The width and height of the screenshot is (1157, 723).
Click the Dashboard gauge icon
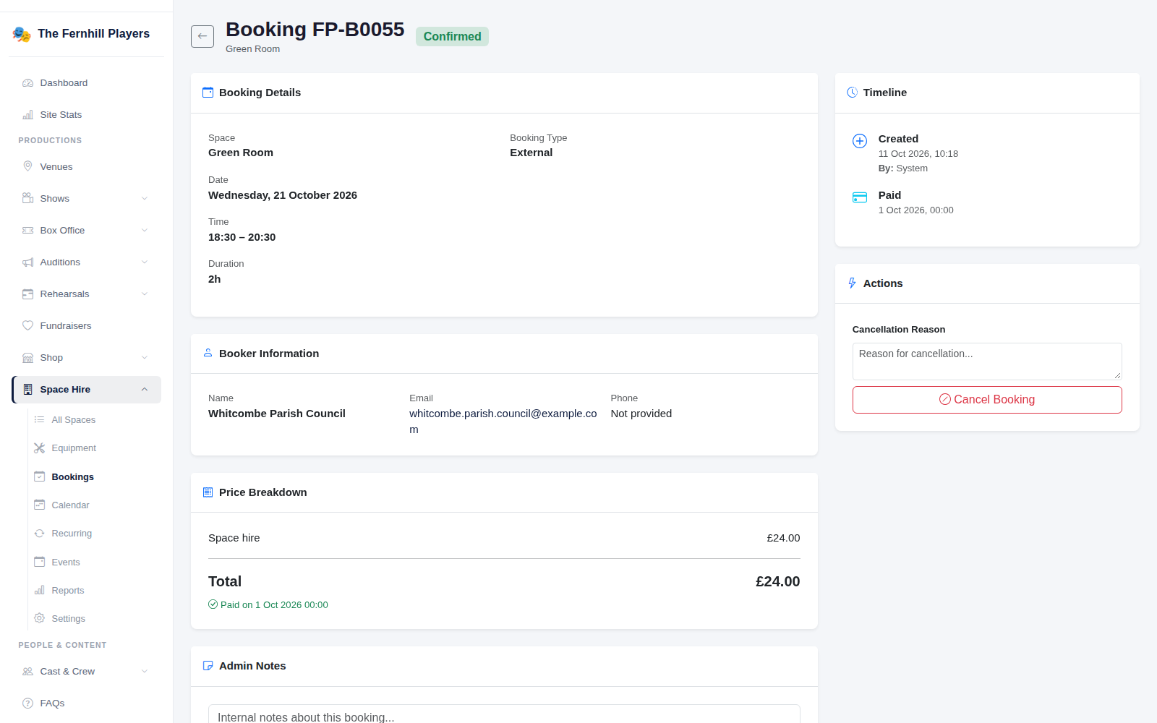27,83
